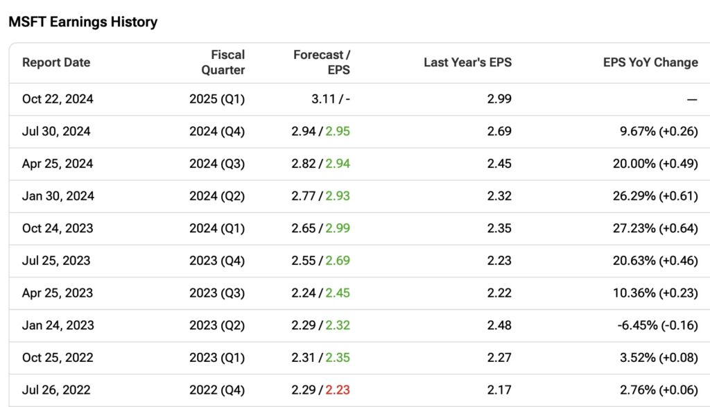The width and height of the screenshot is (710, 407).
Task: Click the Last Year's EPS header
Action: click(467, 62)
